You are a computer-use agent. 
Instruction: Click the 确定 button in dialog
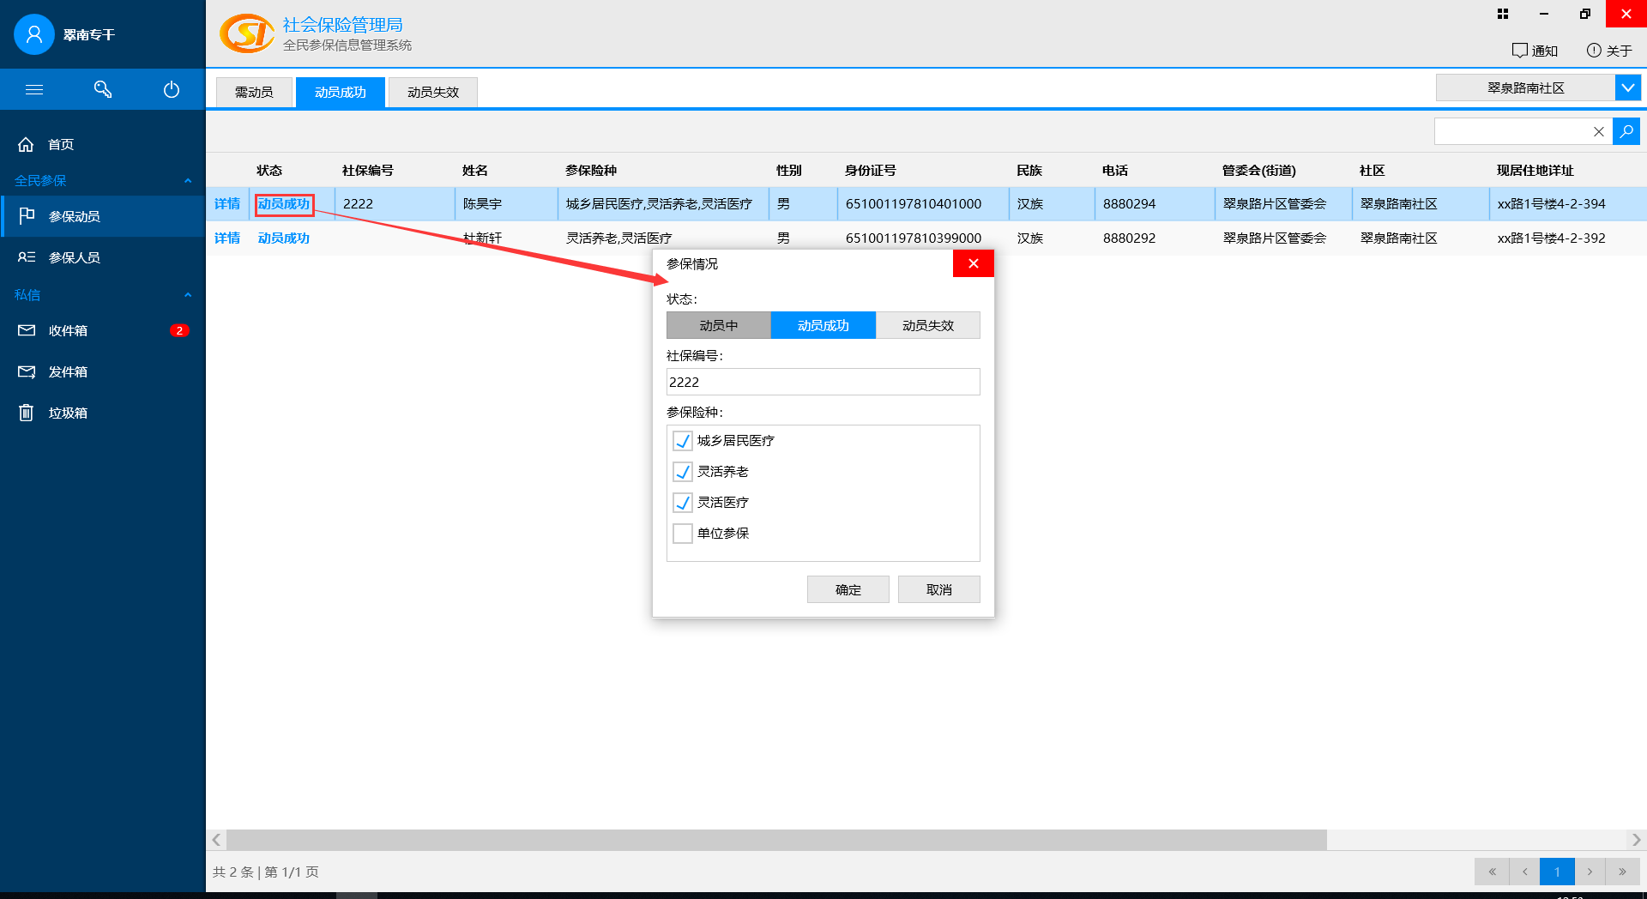point(848,589)
